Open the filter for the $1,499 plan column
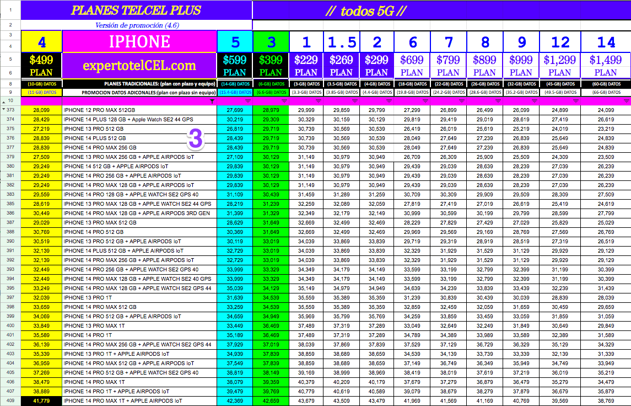 point(626,101)
